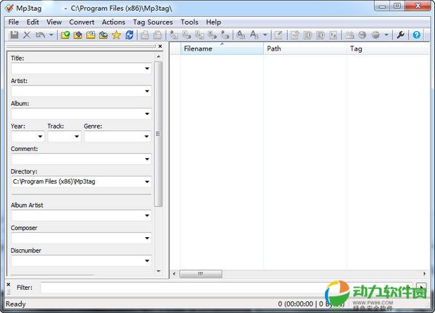
Task: Click the file list horizontal scrollbar thumb
Action: coord(201,274)
